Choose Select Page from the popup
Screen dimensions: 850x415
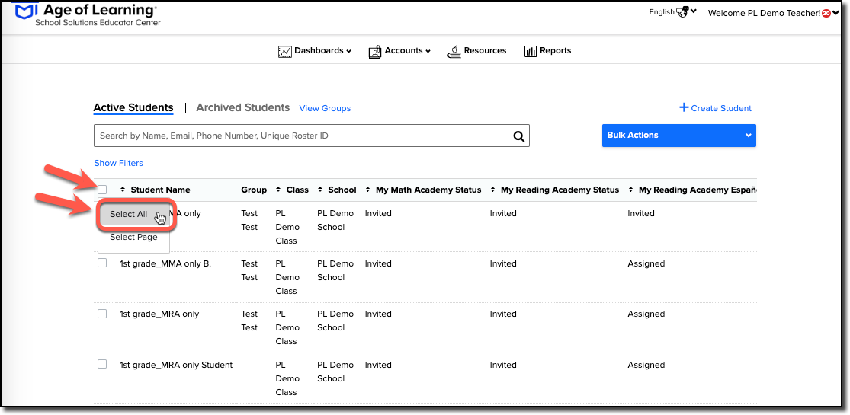click(x=133, y=238)
